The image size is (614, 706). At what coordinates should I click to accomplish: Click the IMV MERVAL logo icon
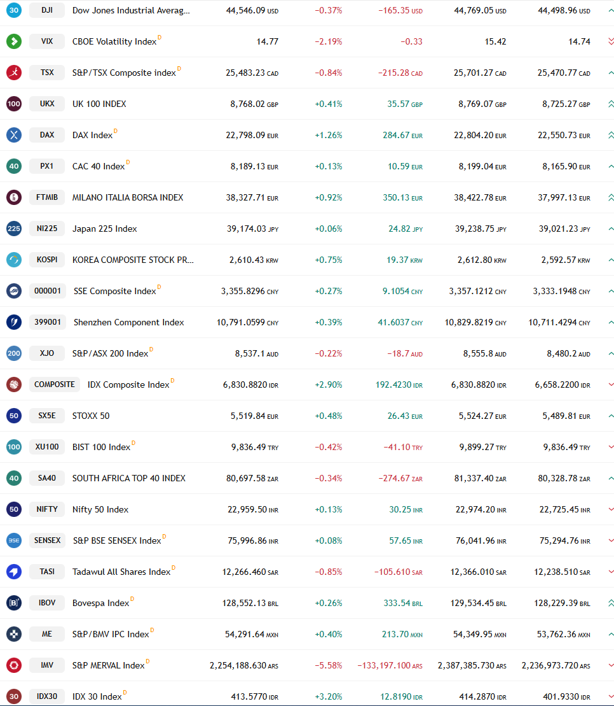coord(14,665)
